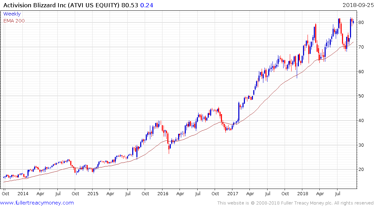Click the 80 price axis label
The height and width of the screenshot is (208, 374).
361,22
